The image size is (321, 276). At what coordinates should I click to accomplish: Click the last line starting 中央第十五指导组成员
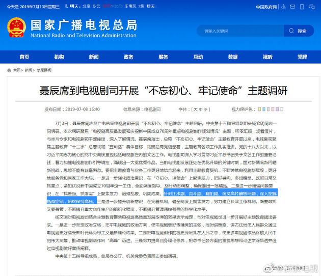pos(117,256)
